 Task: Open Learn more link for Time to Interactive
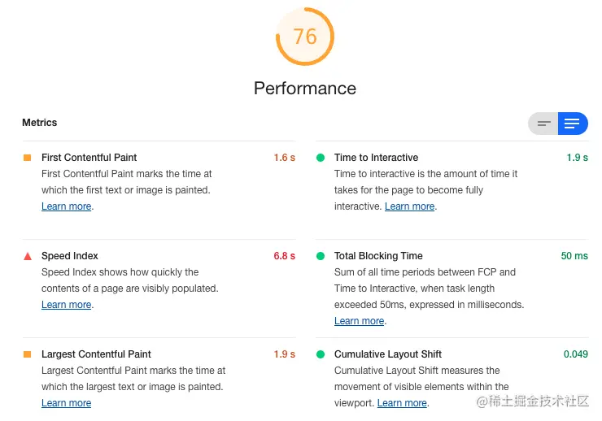click(x=409, y=206)
